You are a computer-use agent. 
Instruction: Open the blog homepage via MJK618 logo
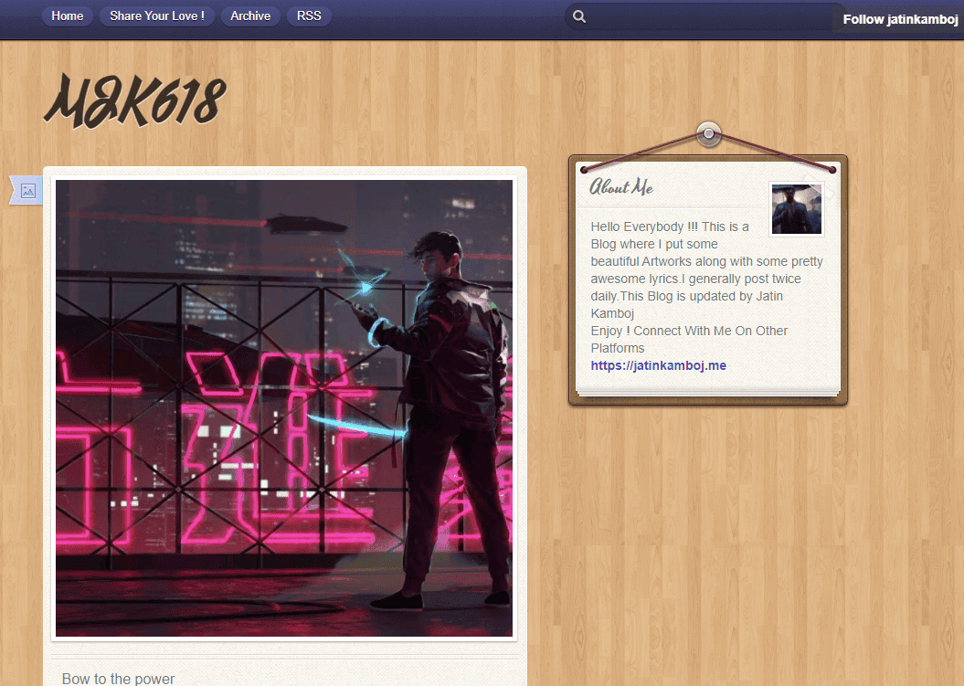pyautogui.click(x=133, y=99)
